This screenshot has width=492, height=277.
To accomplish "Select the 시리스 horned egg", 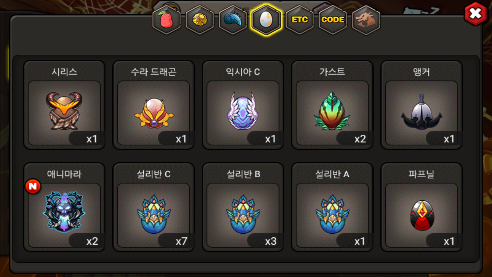I will [x=64, y=105].
